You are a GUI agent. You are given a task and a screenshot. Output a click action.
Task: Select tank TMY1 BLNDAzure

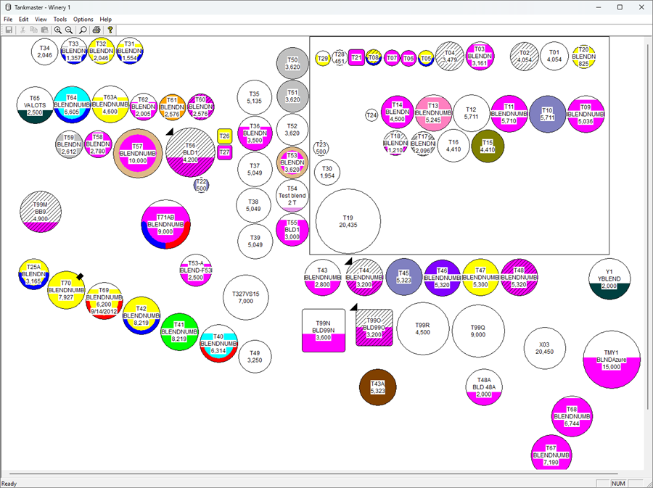click(x=611, y=359)
